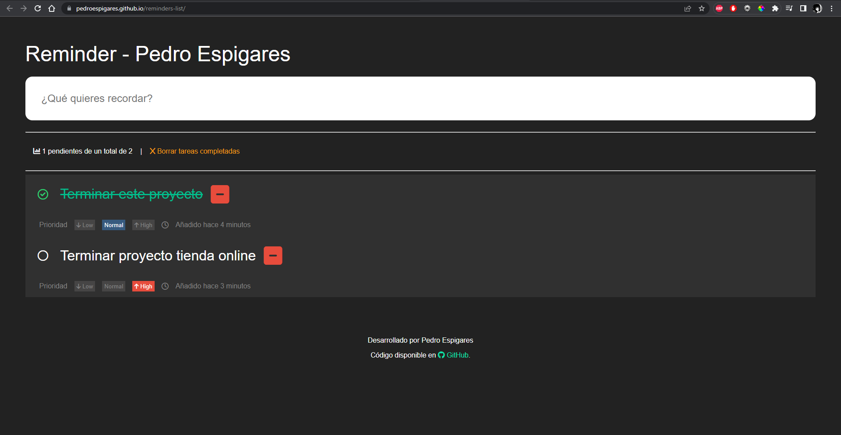841x435 pixels.
Task: Click the GitHub octocat icon in the footer
Action: click(x=441, y=355)
